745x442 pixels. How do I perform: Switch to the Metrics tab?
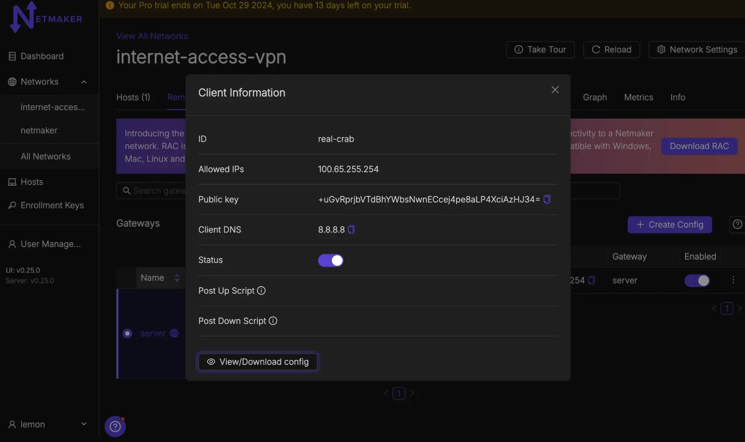[638, 97]
